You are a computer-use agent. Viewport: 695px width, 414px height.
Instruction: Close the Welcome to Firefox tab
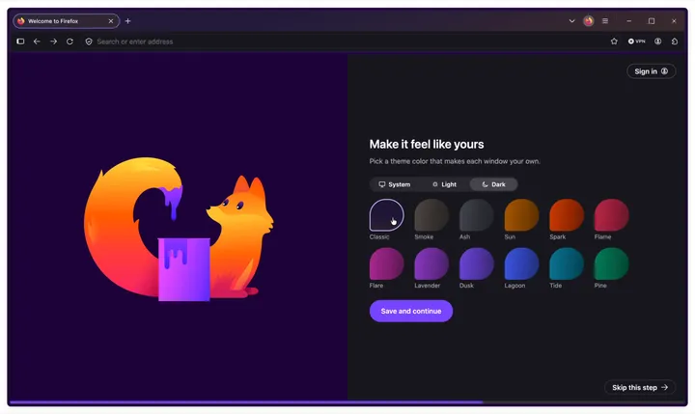pyautogui.click(x=111, y=21)
